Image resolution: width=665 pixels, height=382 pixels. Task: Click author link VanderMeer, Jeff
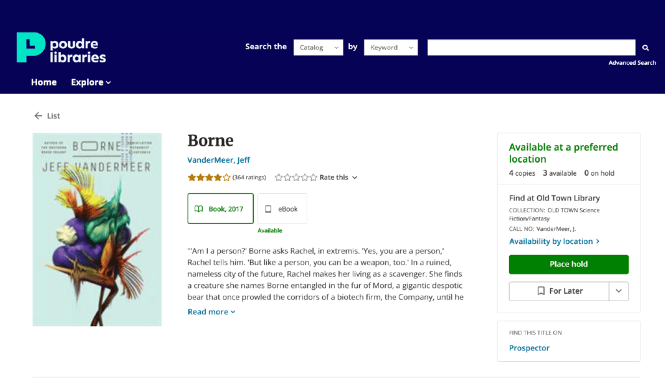[218, 160]
